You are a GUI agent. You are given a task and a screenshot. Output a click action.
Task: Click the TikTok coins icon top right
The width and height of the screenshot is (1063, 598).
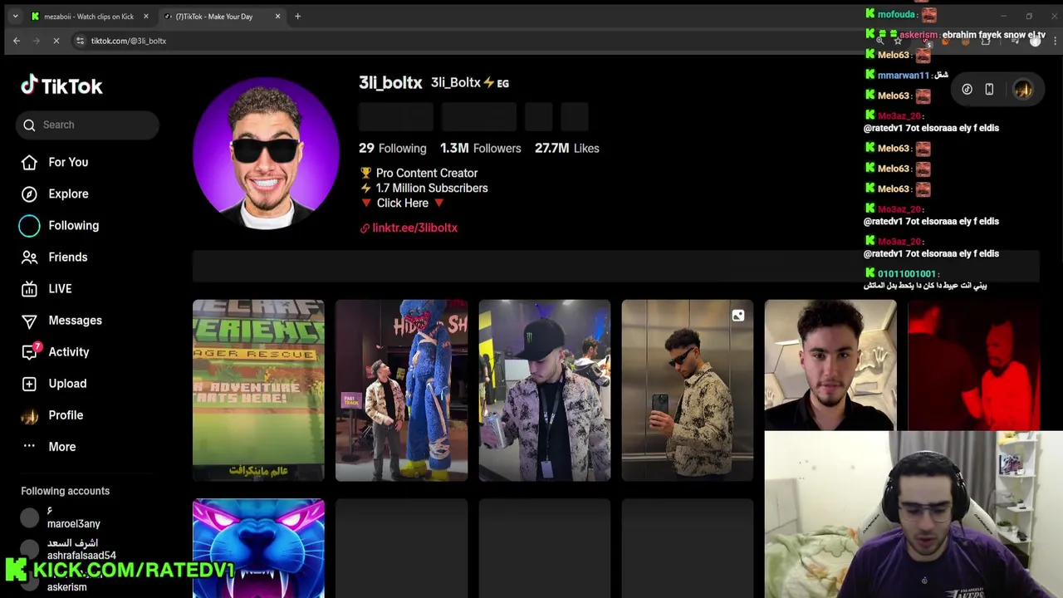[967, 90]
